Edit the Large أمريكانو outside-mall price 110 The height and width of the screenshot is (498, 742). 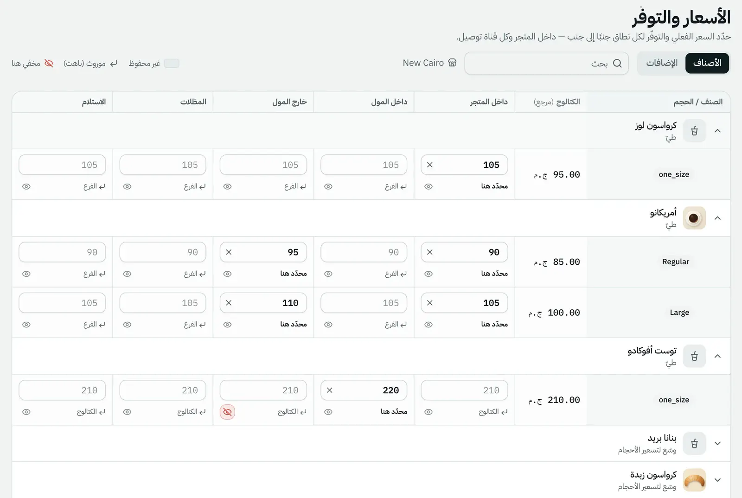point(263,303)
